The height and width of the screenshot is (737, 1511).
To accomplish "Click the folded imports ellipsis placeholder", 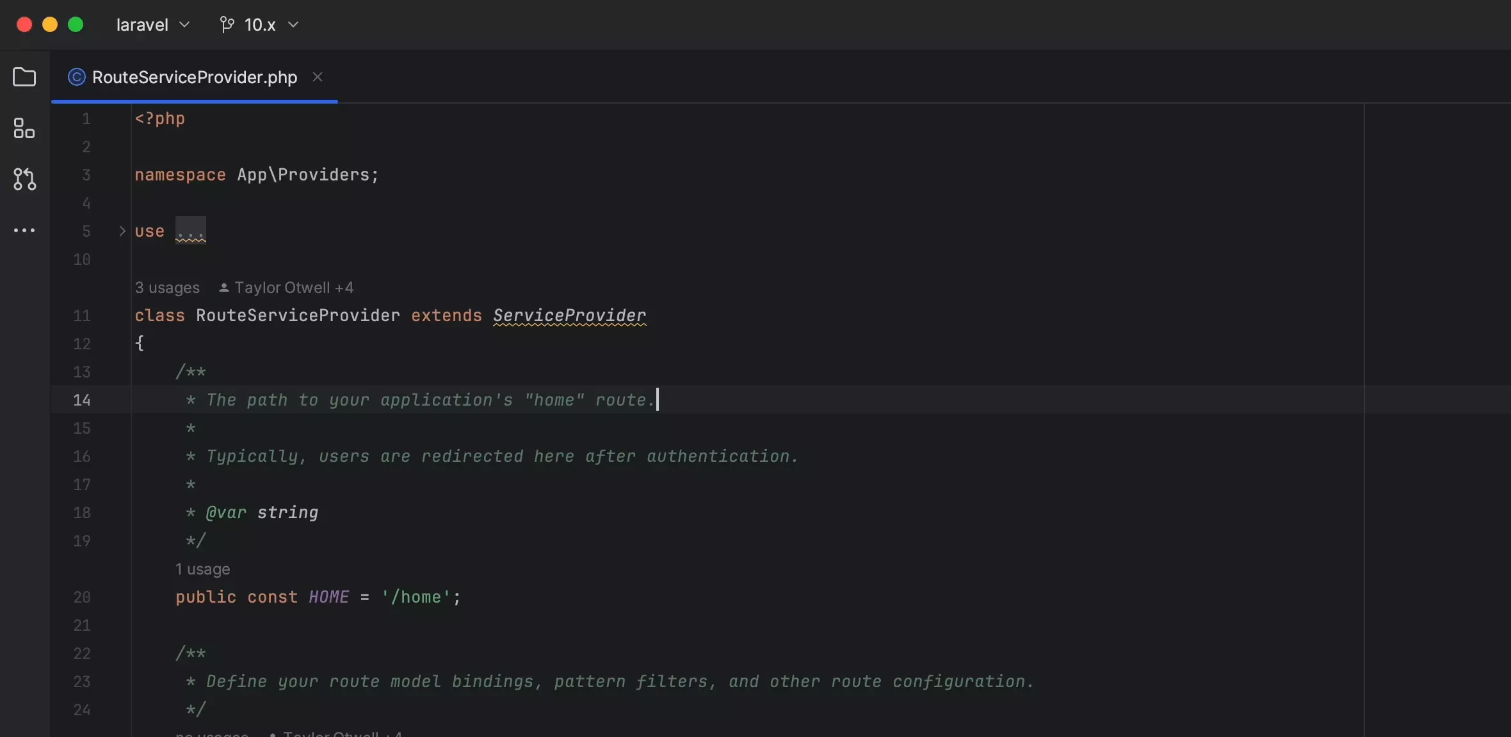I will pos(191,231).
